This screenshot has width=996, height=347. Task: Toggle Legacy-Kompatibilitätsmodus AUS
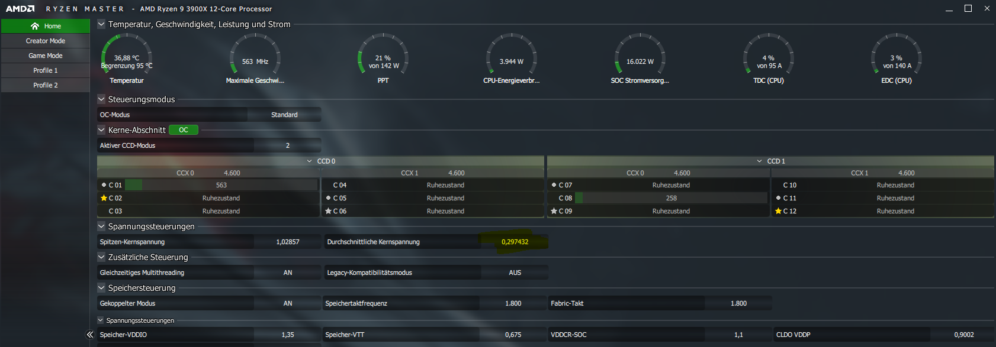click(x=515, y=273)
